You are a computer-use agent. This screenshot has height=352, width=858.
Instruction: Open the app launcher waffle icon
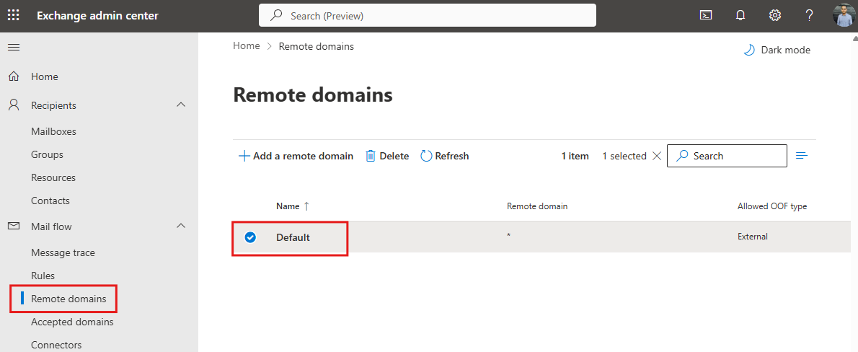point(14,15)
